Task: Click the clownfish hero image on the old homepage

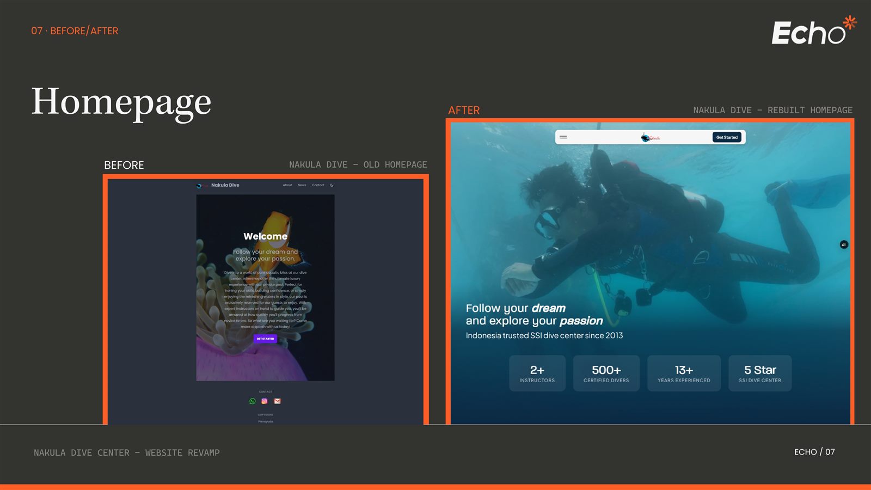Action: point(266,287)
